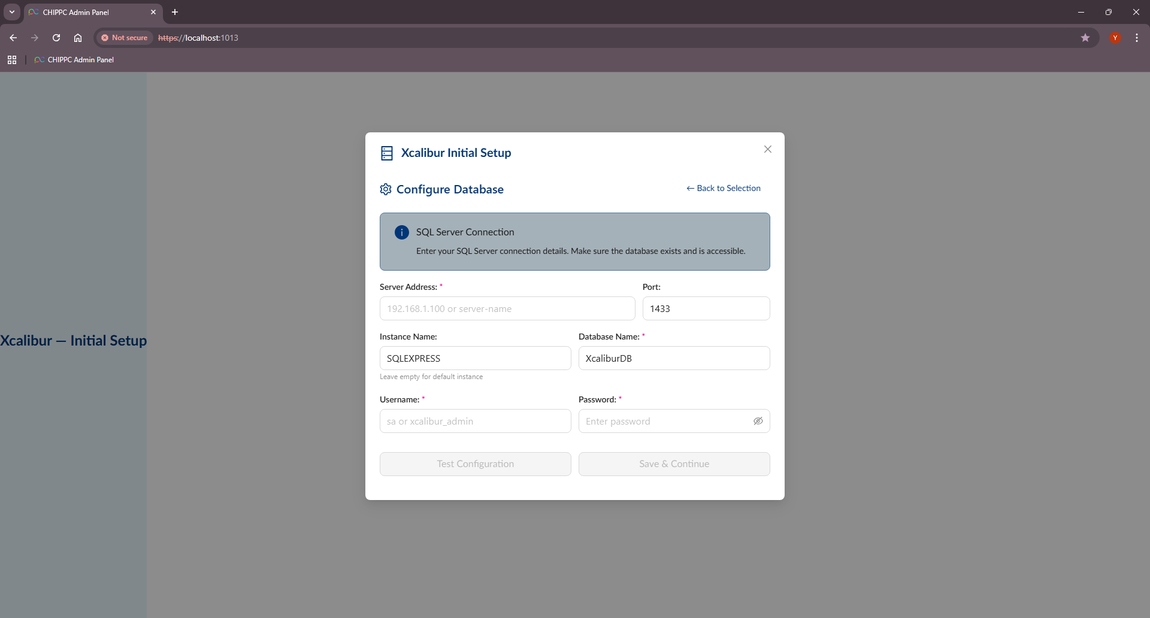Click the grid apps icon beside CHIPPC Admin Panel
This screenshot has width=1150, height=618.
pos(12,59)
